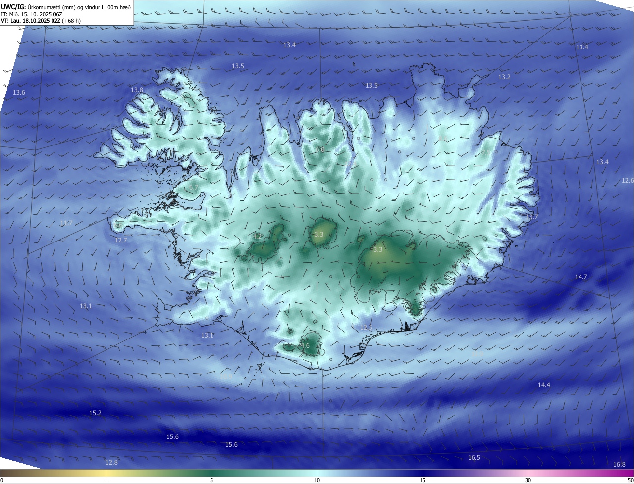Click the 3.3 value over Hofsjökull glacier
The image size is (634, 484).
tap(319, 234)
